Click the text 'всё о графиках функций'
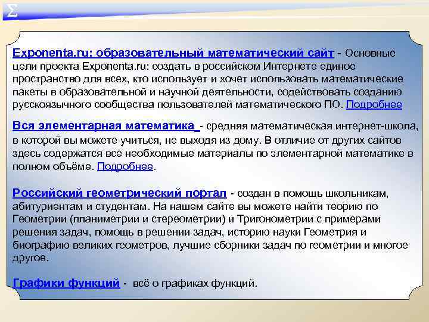 coord(195,283)
